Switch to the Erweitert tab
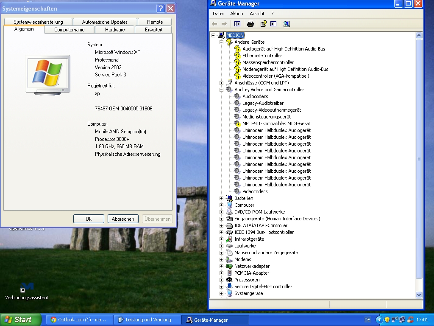Viewport: 434px width, 326px height. 153,30
